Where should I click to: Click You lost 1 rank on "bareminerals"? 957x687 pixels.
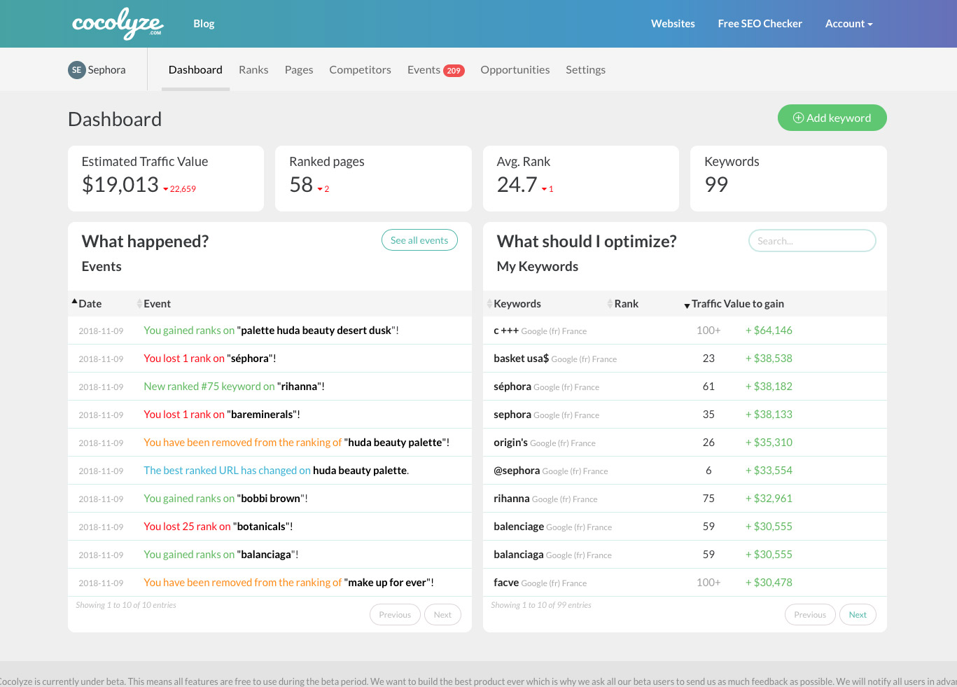(x=222, y=415)
